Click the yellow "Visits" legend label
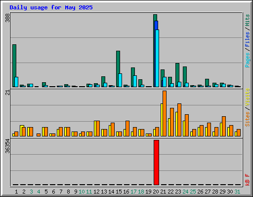This screenshot has height=197, width=253. pyautogui.click(x=247, y=97)
